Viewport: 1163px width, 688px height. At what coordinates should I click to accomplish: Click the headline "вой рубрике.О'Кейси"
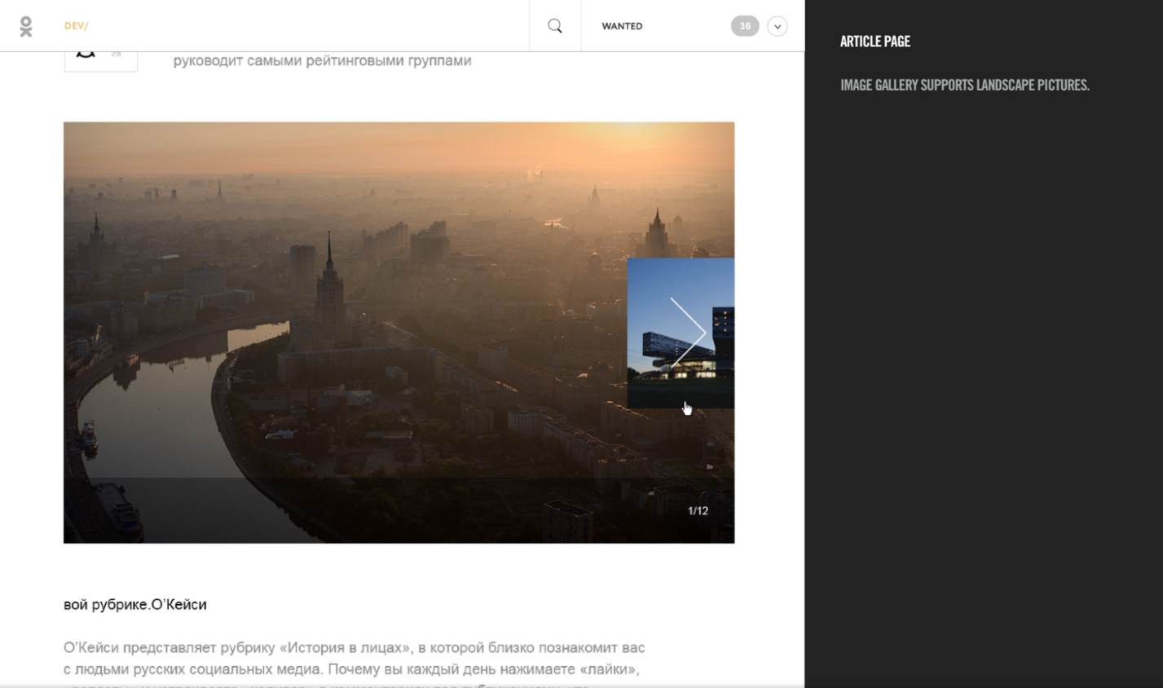(135, 604)
